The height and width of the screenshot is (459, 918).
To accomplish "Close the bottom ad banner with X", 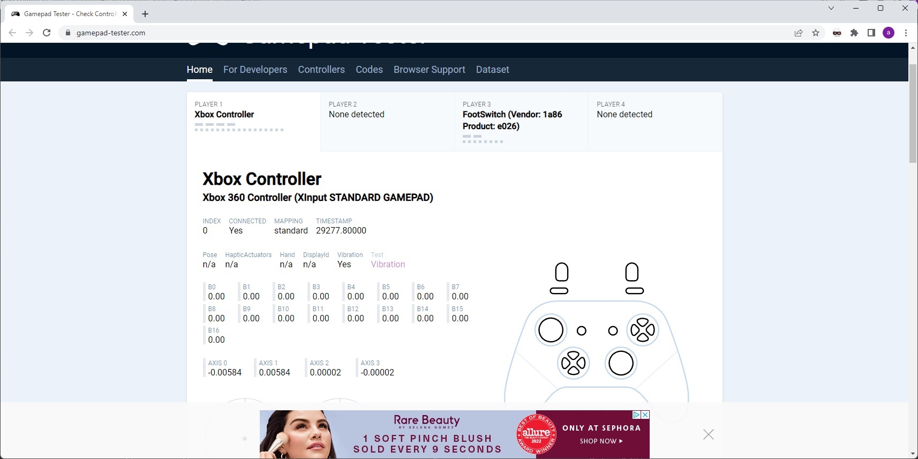I will point(709,434).
